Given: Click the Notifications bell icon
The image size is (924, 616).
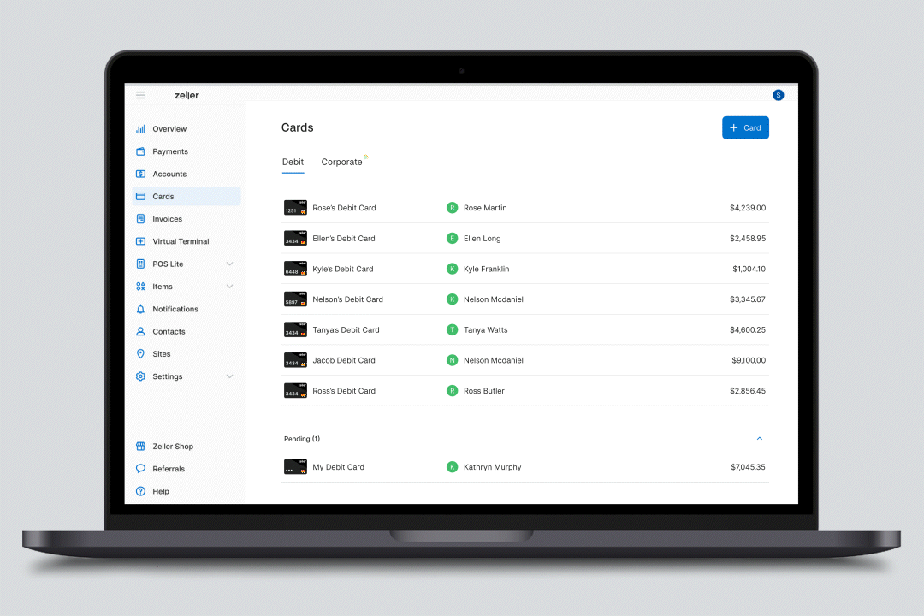Looking at the screenshot, I should [x=140, y=309].
